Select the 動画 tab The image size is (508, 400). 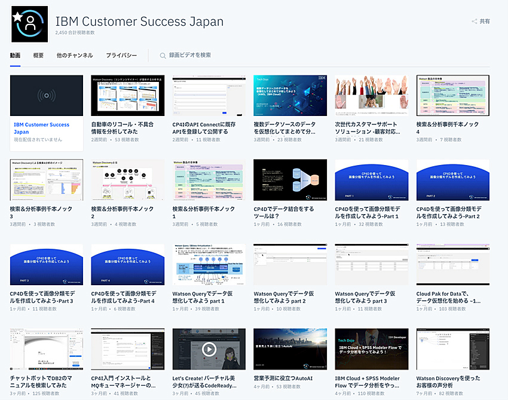15,56
